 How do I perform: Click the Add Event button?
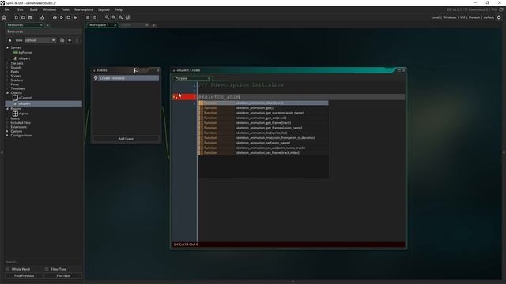(126, 139)
